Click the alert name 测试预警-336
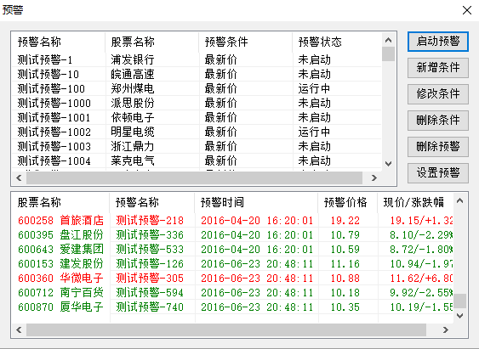The height and width of the screenshot is (349, 479). (150, 234)
